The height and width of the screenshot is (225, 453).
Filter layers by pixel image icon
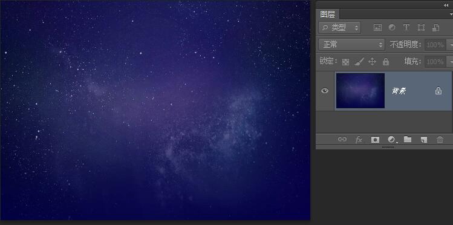pos(377,28)
